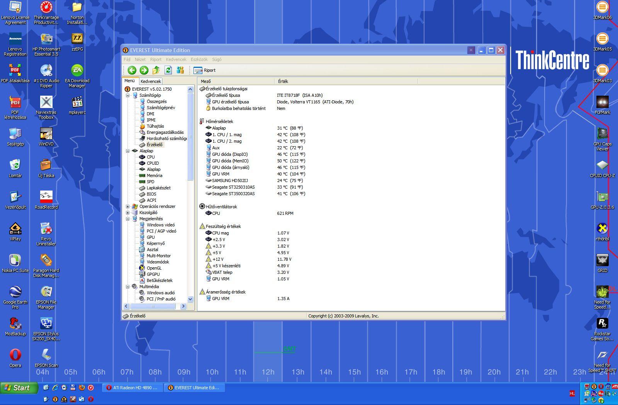The image size is (618, 405).
Task: Open the FurMark desktop icon
Action: [x=602, y=105]
